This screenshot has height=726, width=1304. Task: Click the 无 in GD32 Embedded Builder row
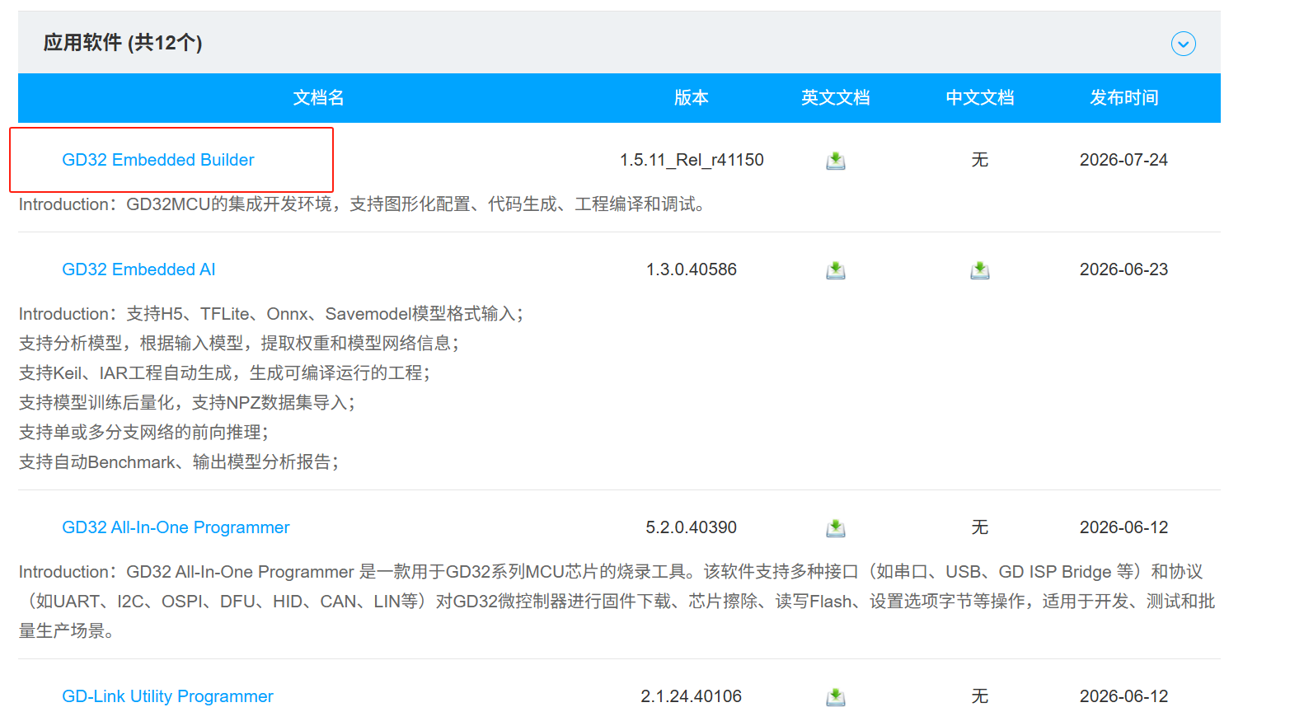(980, 160)
